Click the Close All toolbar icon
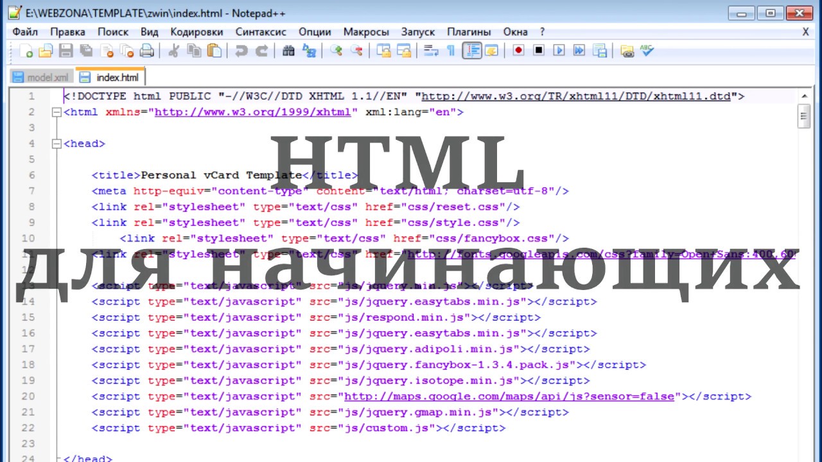The height and width of the screenshot is (462, 822). [x=127, y=51]
